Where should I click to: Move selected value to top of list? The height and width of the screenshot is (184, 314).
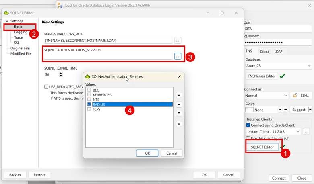[x=179, y=95]
